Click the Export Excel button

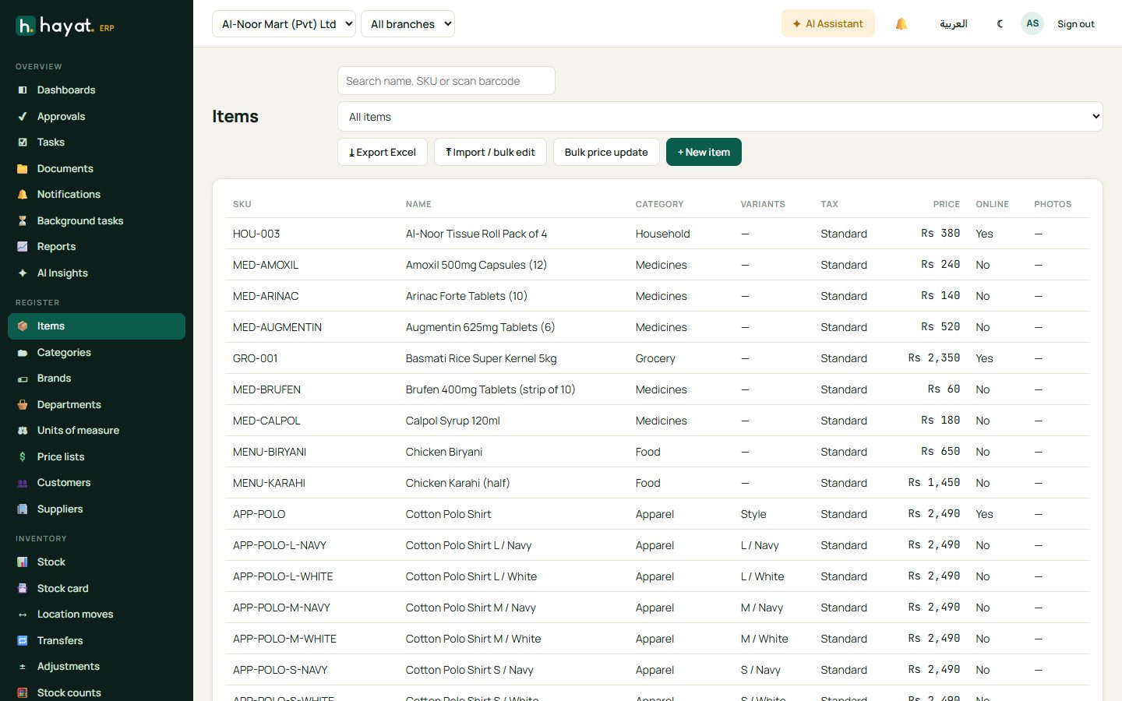[x=383, y=152]
